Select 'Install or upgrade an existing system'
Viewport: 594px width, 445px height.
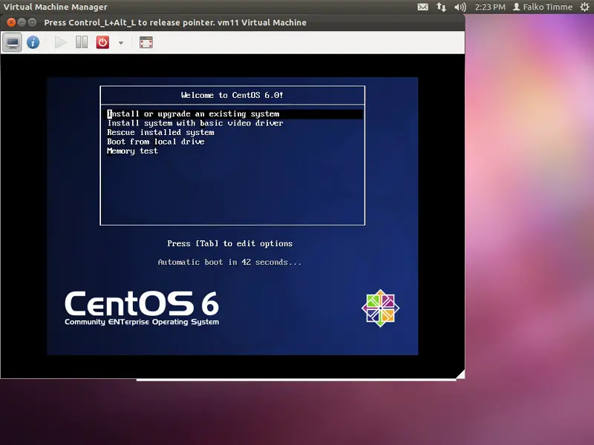tap(234, 114)
